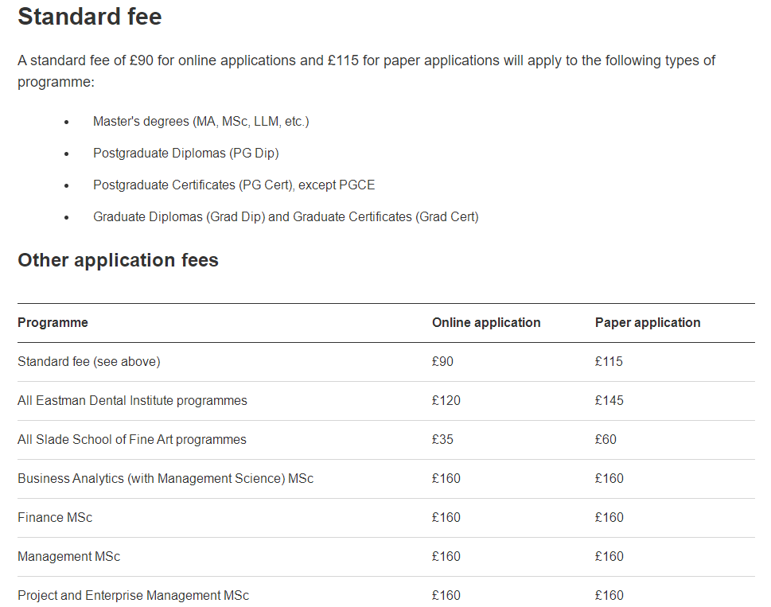The height and width of the screenshot is (607, 771).
Task: Click the Finance MSc programme name
Action: [55, 518]
